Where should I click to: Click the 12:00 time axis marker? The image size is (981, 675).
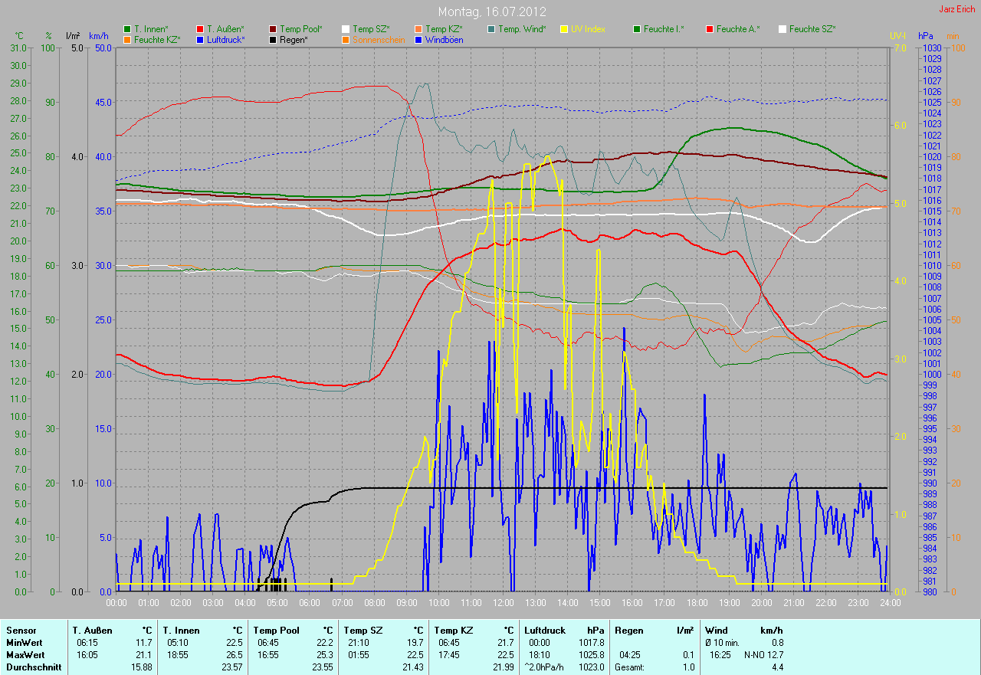coord(503,603)
